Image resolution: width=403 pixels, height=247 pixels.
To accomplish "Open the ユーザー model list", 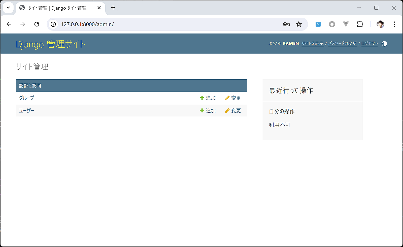I will 27,110.
